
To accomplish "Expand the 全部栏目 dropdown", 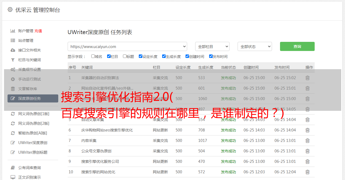I will (212, 46).
